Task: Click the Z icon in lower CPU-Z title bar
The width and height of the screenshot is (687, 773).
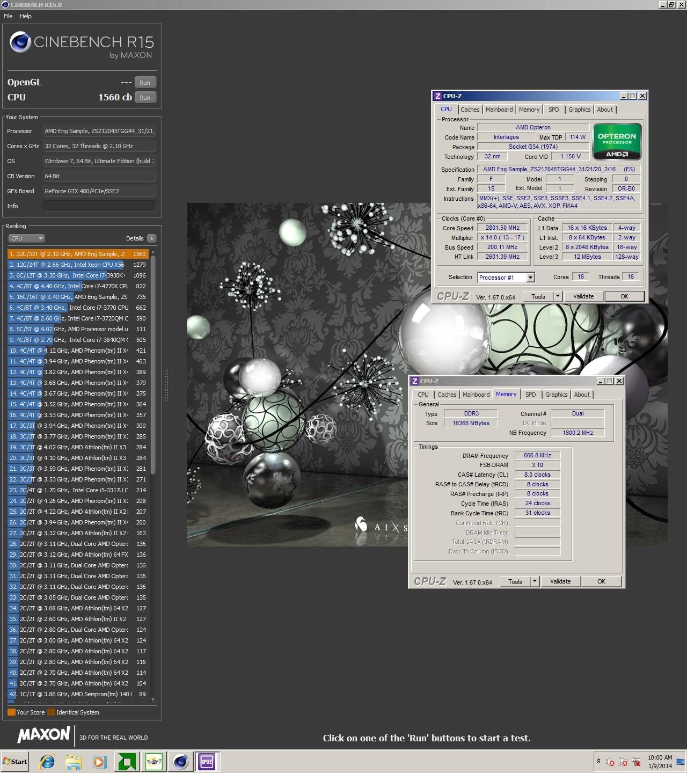Action: pos(415,381)
